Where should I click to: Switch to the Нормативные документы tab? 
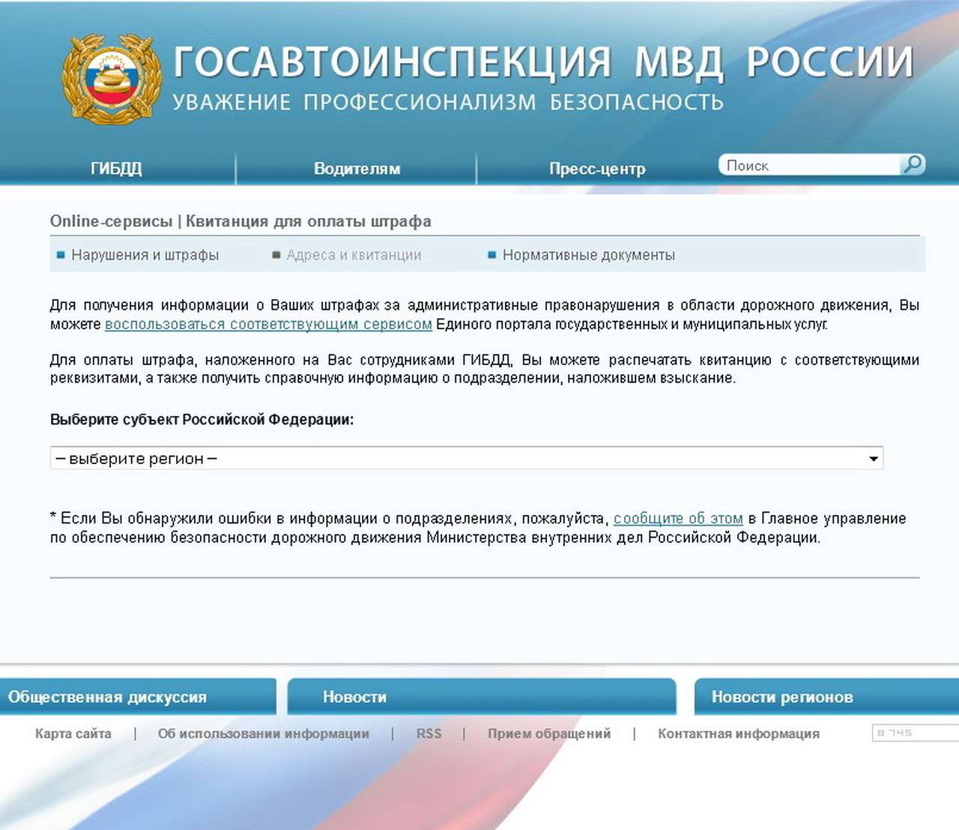[590, 255]
